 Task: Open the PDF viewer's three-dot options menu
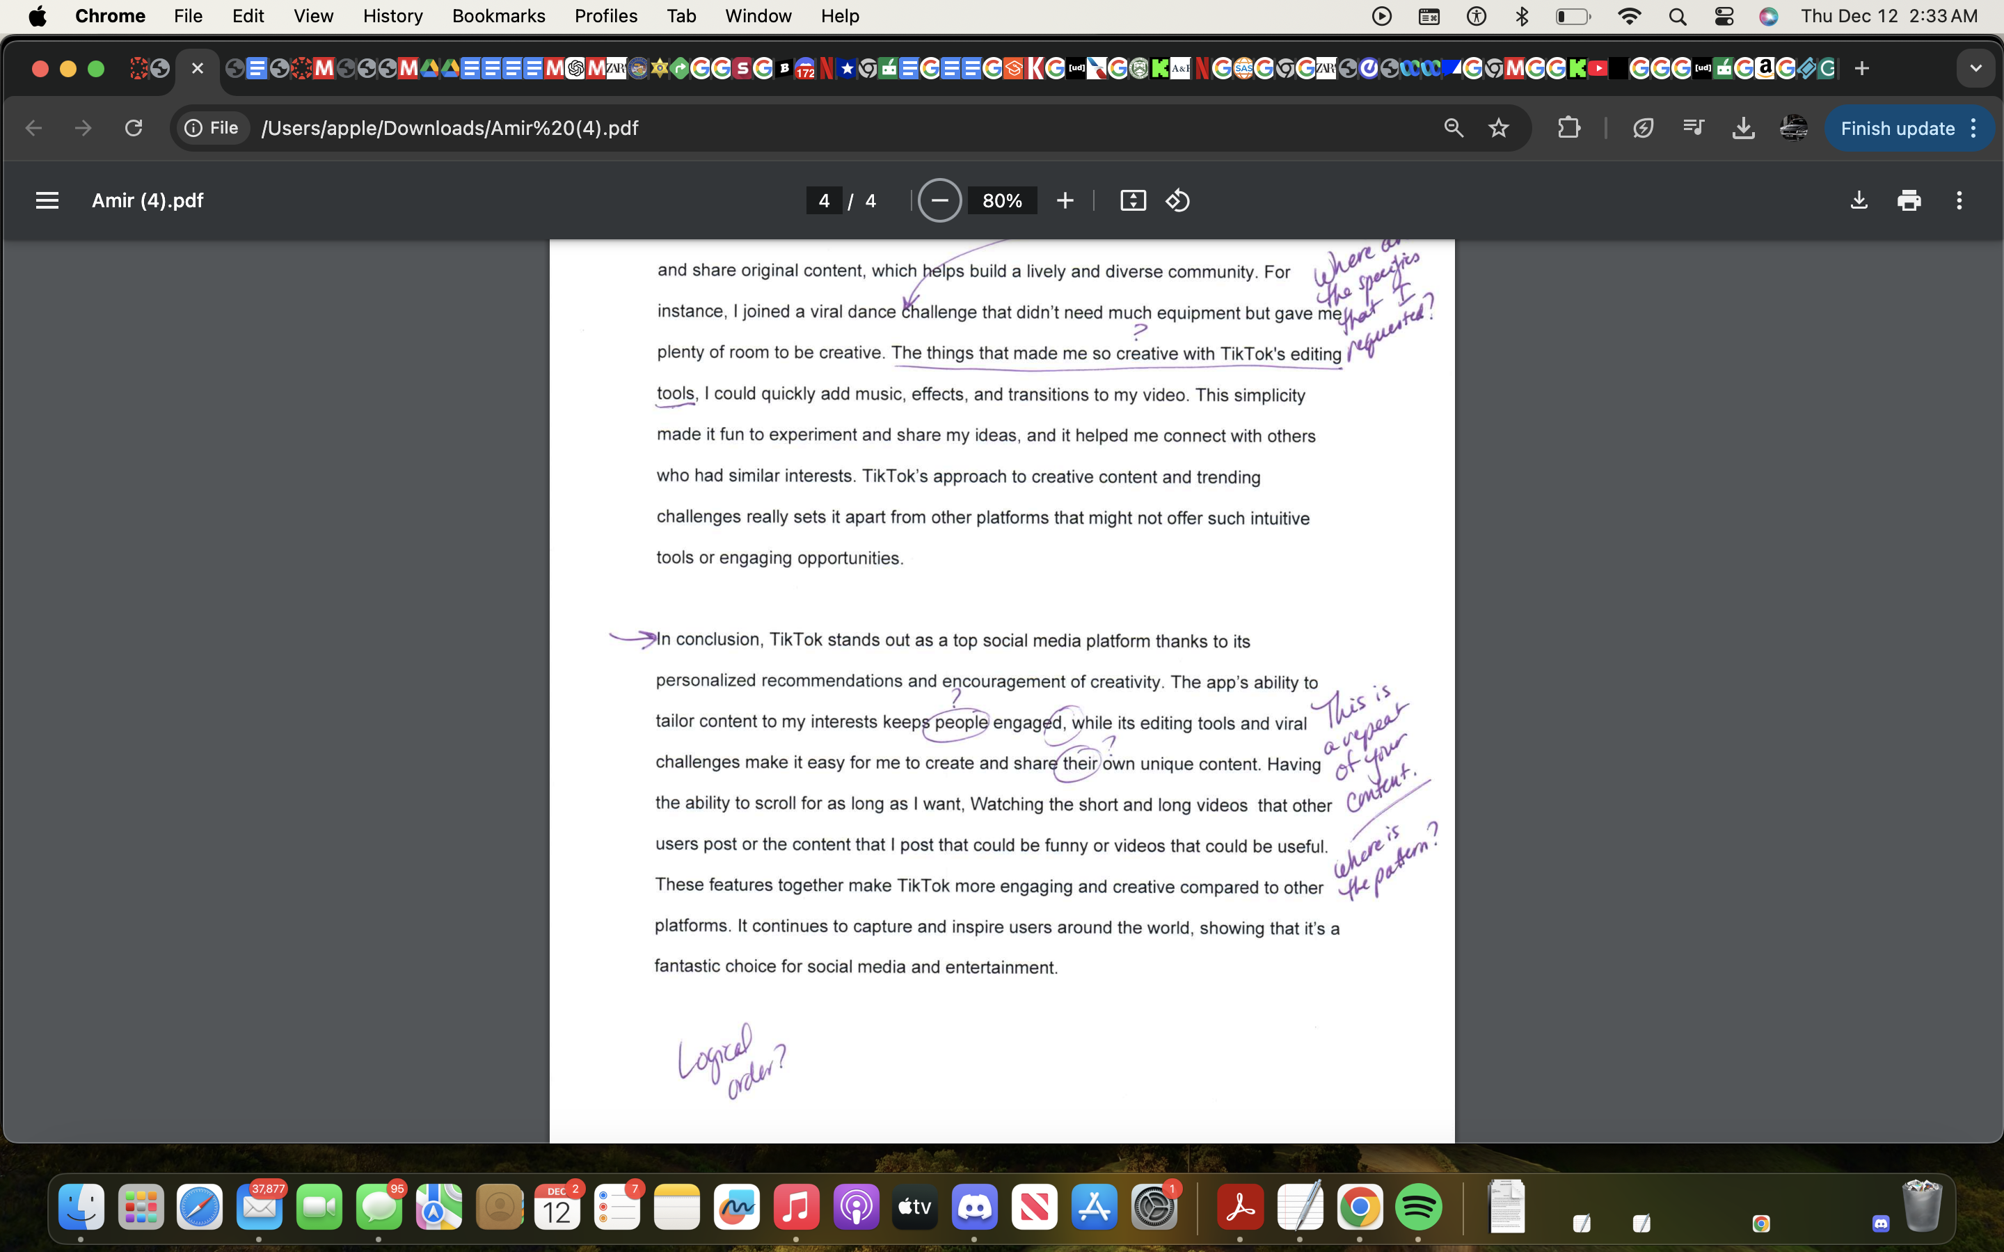1959,200
